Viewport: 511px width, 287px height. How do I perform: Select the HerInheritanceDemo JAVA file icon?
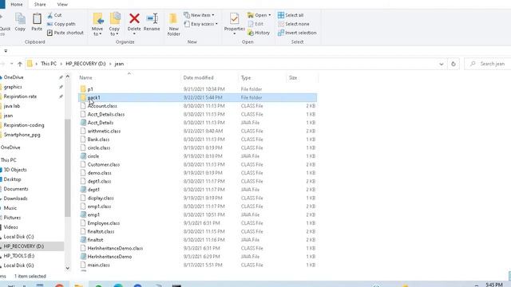pyautogui.click(x=83, y=257)
